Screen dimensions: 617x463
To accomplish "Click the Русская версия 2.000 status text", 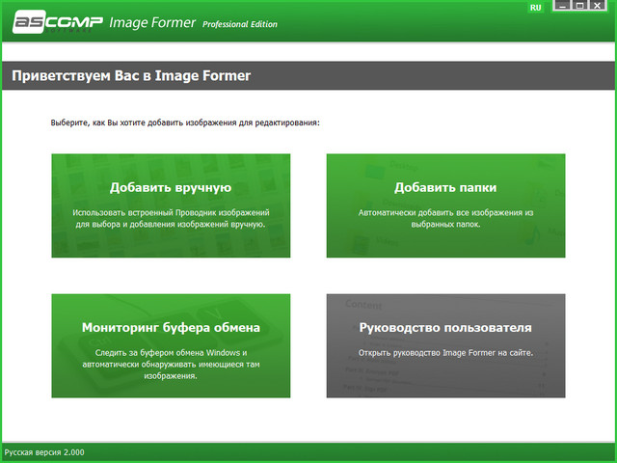I will 44,451.
